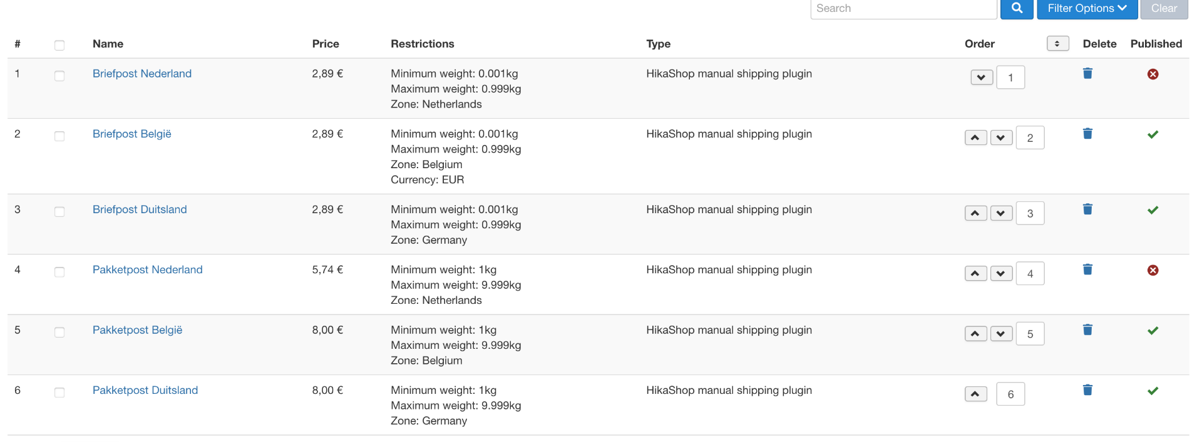The width and height of the screenshot is (1202, 442).
Task: Move Pakketpost Nederland down in order
Action: 1001,274
